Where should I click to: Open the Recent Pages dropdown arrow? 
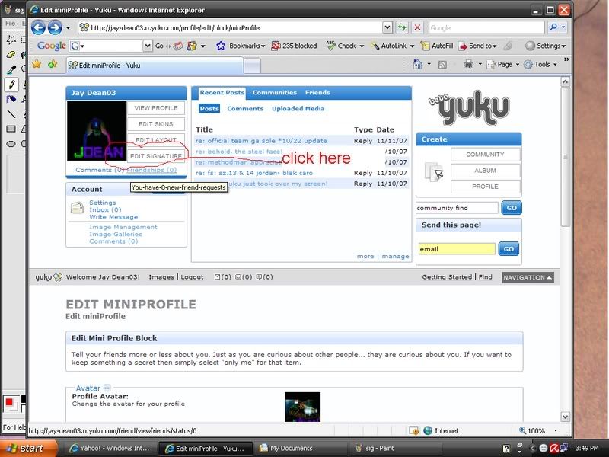[68, 27]
